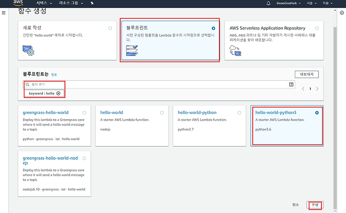Click the nodejs runtime text in hello-world
Image resolution: width=346 pixels, height=213 pixels.
tap(105, 129)
